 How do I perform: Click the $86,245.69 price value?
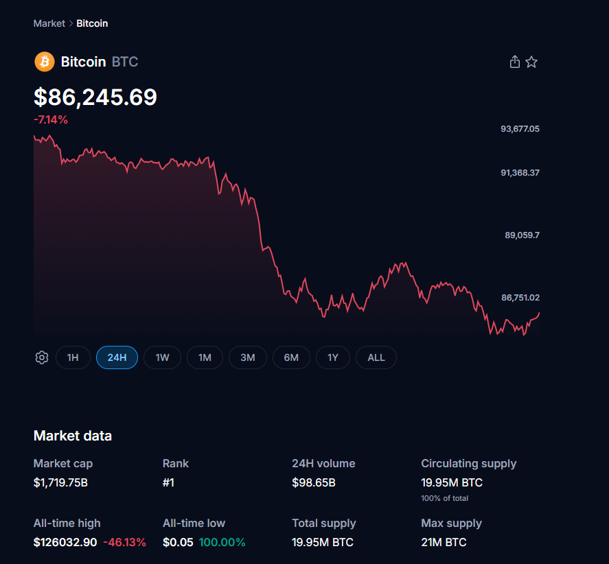95,97
